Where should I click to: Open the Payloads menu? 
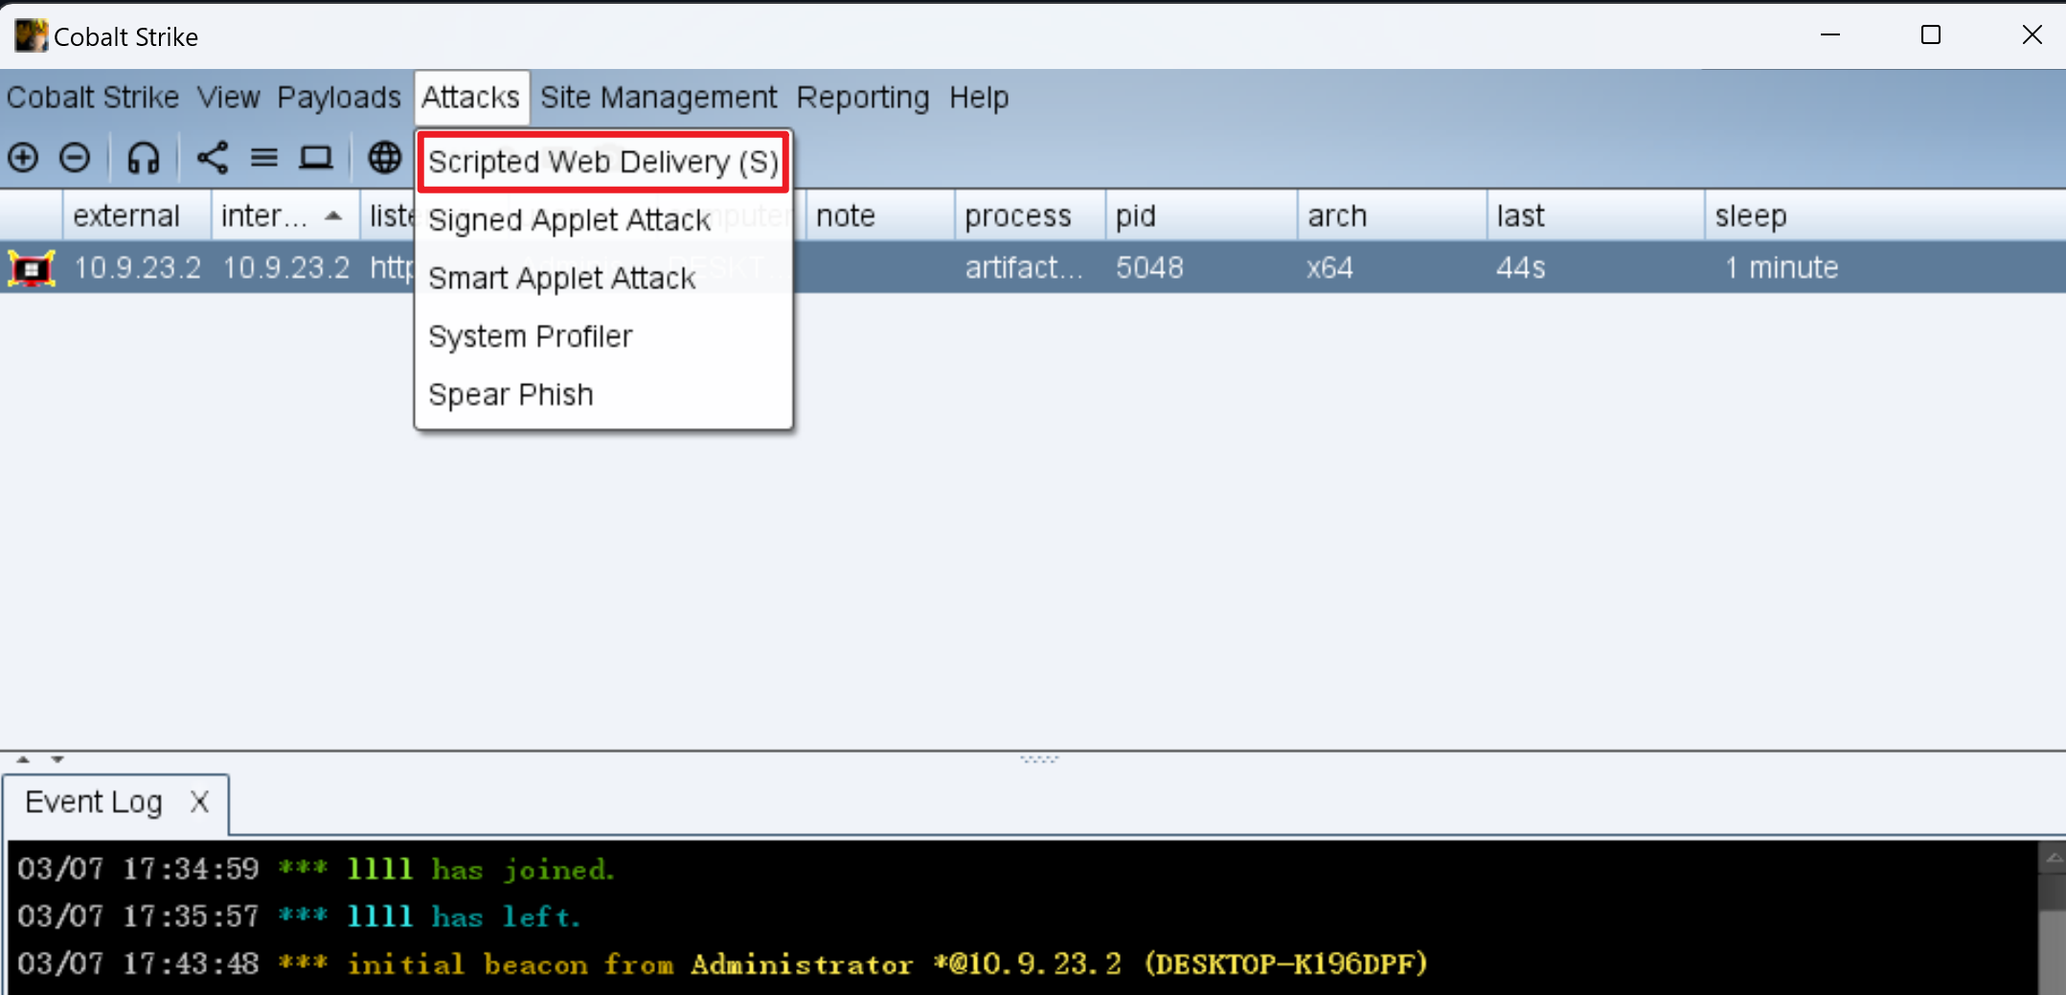pyautogui.click(x=339, y=97)
